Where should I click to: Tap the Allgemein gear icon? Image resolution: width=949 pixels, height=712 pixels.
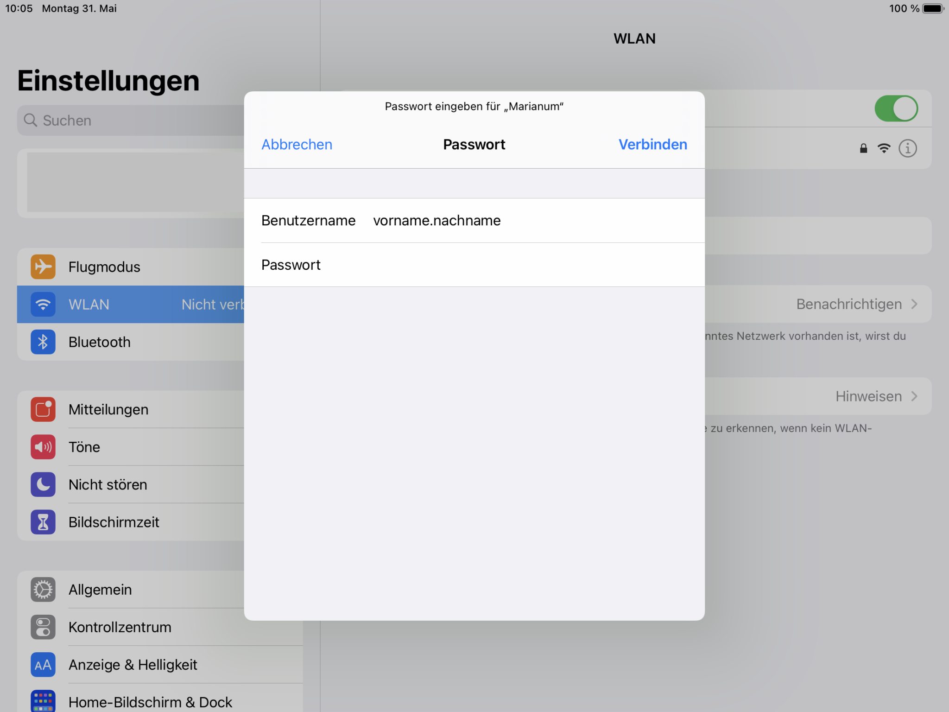[x=43, y=590]
